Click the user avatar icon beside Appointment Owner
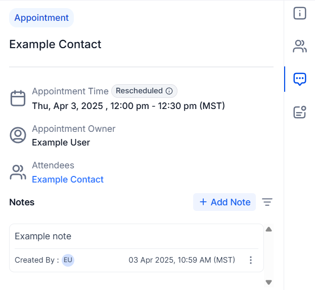 (18, 135)
